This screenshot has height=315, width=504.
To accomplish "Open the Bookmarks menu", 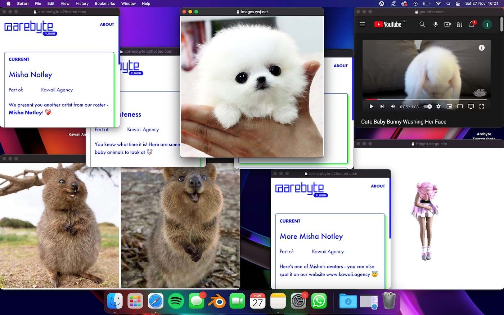I will [x=105, y=4].
